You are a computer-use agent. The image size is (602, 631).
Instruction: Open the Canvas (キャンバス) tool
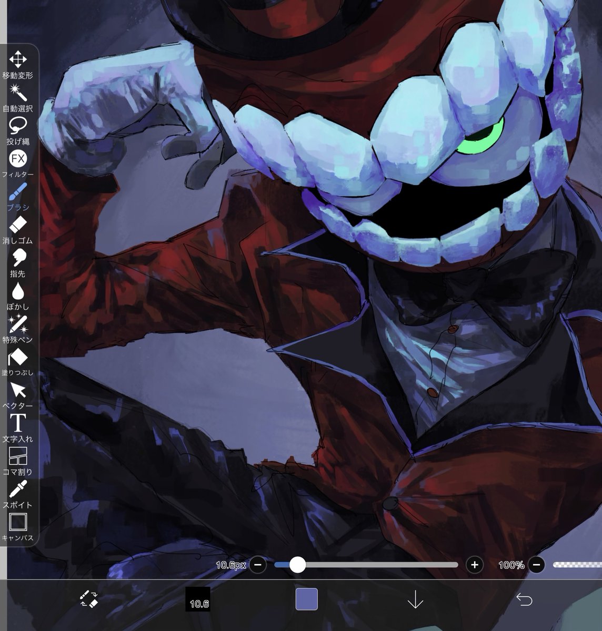pos(18,528)
